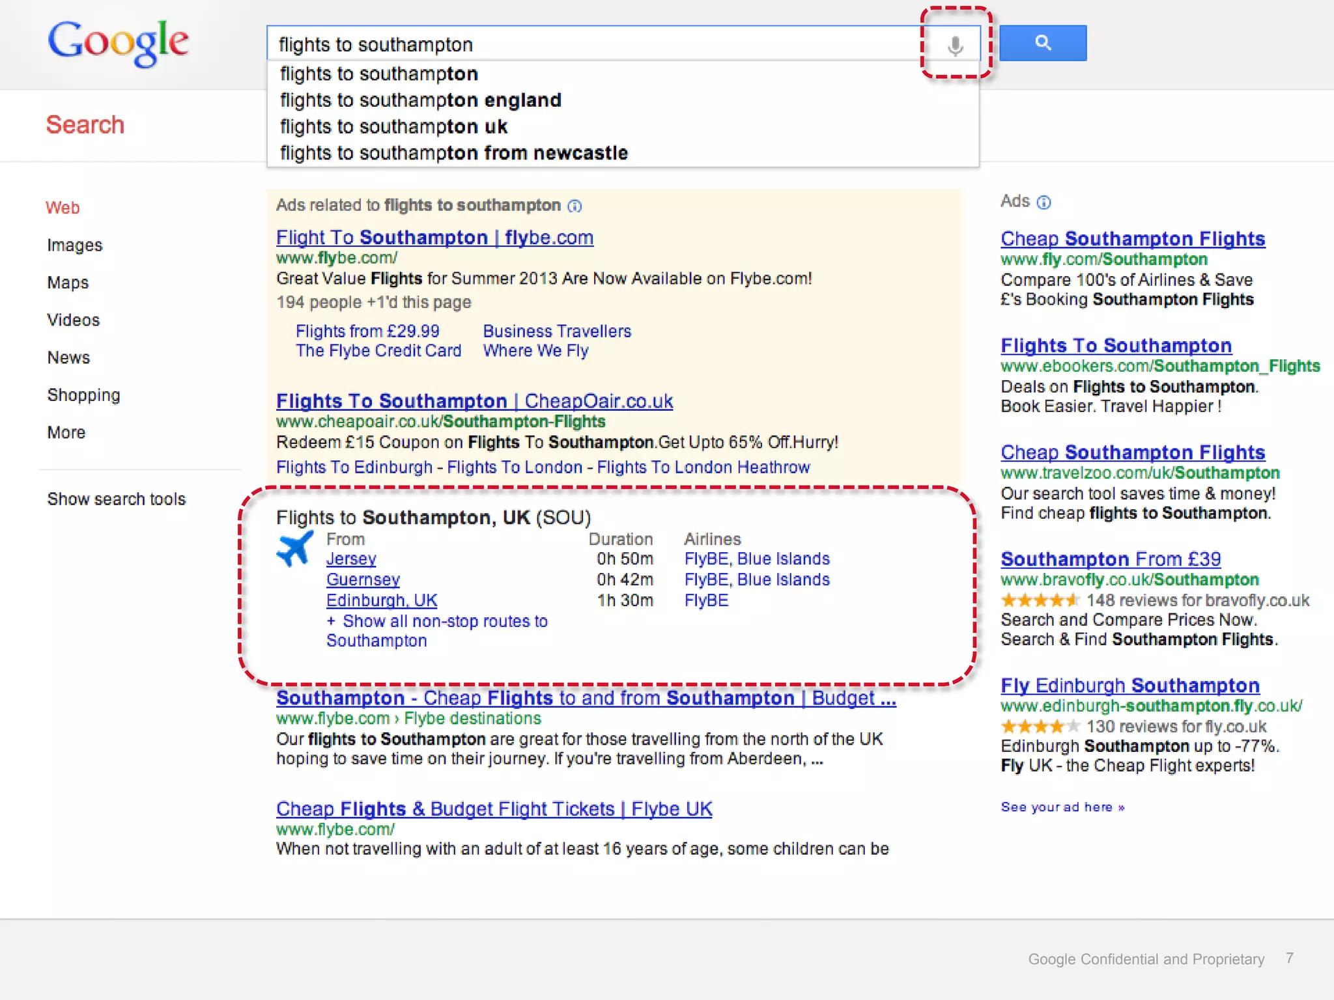This screenshot has height=1000, width=1334.
Task: Expand 'Show all non-stop routes to Southampton'
Action: [x=437, y=631]
